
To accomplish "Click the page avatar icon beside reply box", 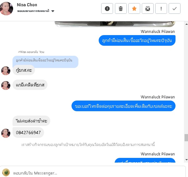I will tap(6, 172).
